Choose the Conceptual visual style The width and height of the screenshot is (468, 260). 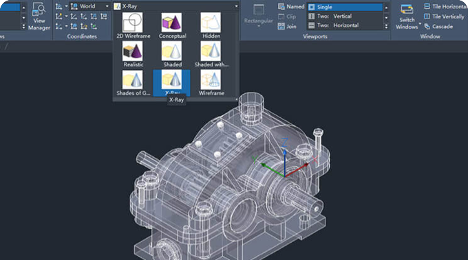pyautogui.click(x=172, y=25)
